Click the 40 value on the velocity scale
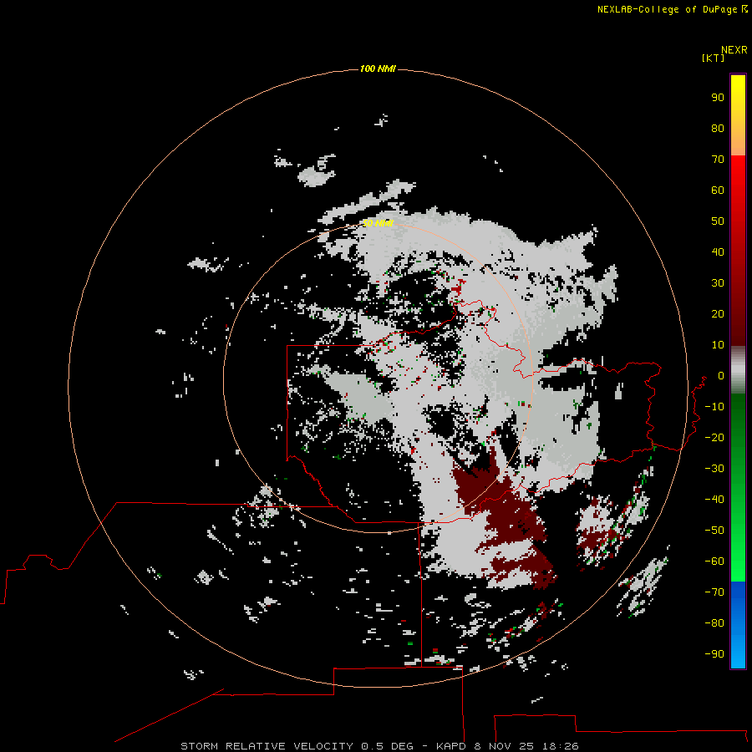The width and height of the screenshot is (752, 752). click(x=718, y=252)
